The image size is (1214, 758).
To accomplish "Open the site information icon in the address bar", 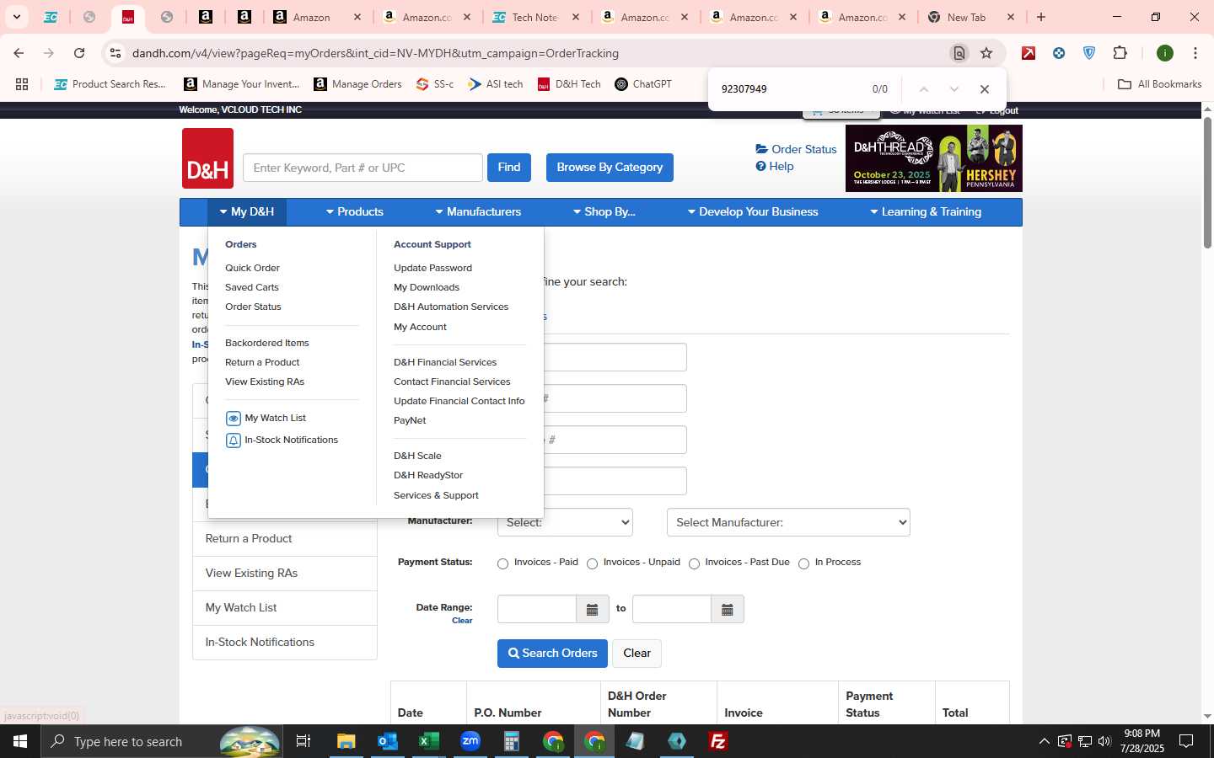I will (x=115, y=53).
